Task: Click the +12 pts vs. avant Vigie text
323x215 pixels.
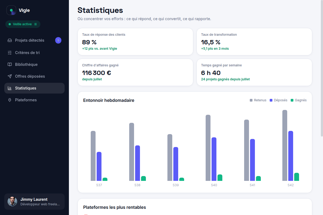Action: point(100,49)
